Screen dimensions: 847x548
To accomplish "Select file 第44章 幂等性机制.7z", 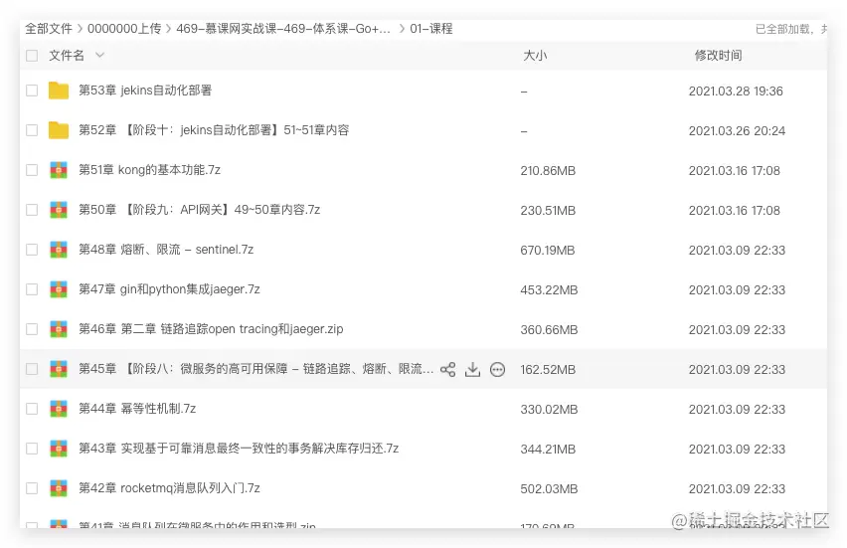I will (x=137, y=409).
